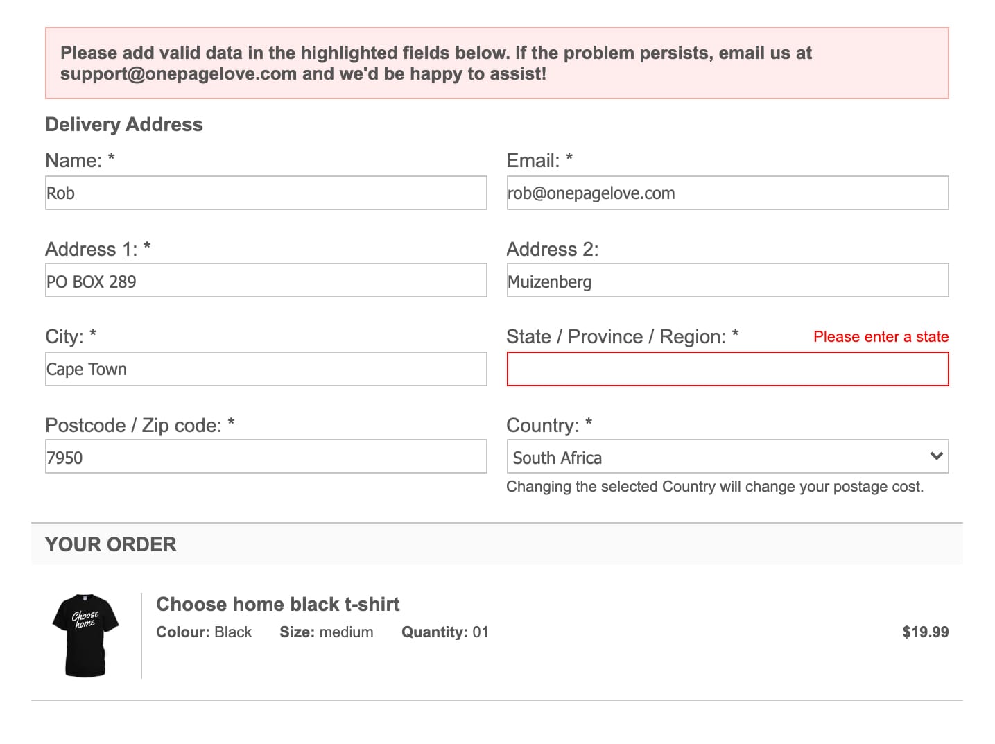The image size is (995, 744).
Task: Click the 'Country:' field label
Action: 542,425
